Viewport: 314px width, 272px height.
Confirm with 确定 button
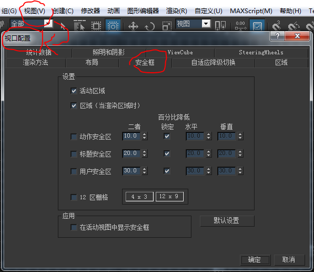tap(255, 260)
